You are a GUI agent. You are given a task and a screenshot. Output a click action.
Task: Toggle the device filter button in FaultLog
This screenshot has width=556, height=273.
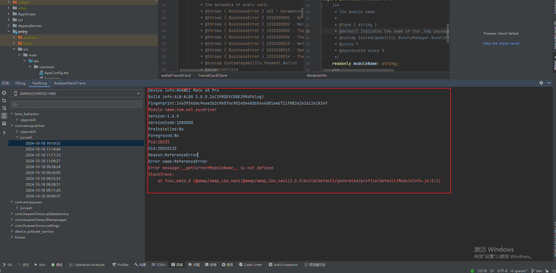click(x=4, y=116)
